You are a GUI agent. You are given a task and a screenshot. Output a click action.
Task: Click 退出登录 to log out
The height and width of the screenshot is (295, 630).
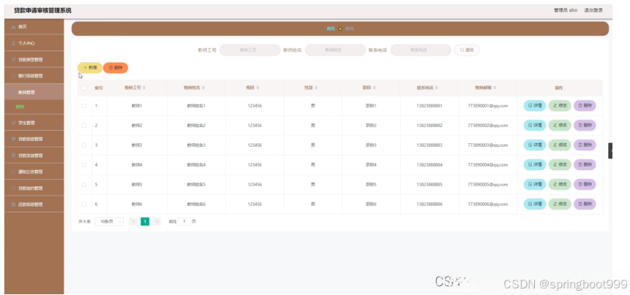(x=593, y=10)
